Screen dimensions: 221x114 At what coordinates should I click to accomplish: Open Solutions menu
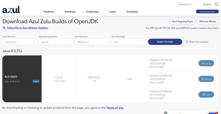click(70, 12)
